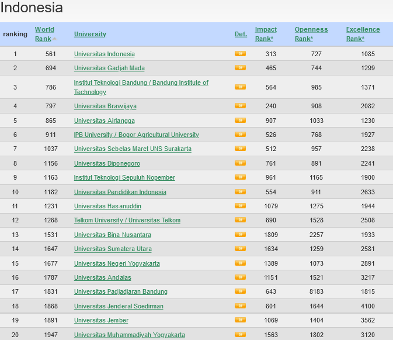393x340 pixels.
Task: Open details icon for Universitas Padjadjaran Bandung
Action: [240, 291]
